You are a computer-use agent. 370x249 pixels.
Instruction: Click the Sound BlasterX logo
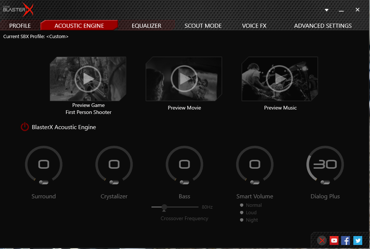18,10
